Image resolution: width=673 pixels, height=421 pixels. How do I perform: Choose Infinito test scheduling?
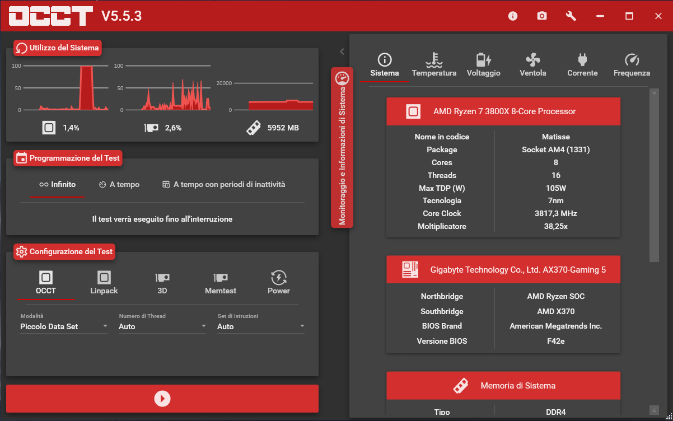point(57,185)
